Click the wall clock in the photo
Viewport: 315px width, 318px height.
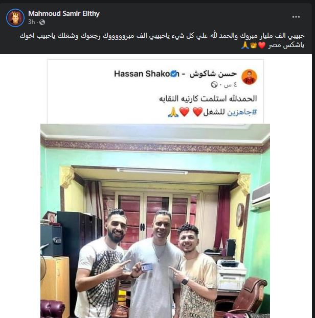coord(240,215)
